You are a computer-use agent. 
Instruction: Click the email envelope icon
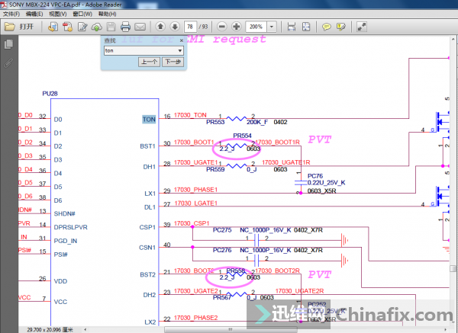click(x=140, y=27)
